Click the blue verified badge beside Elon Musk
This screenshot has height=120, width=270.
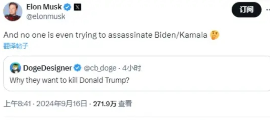click(x=67, y=7)
